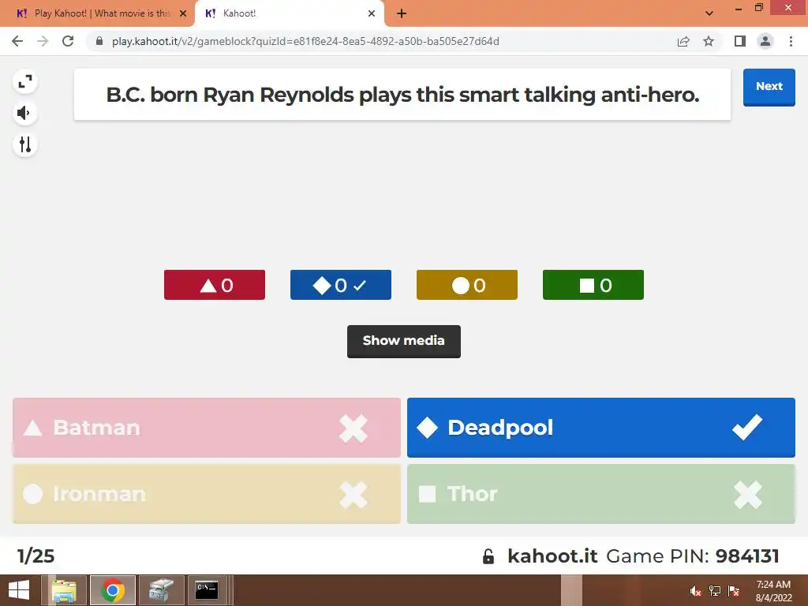Choose the Thor answer tile
Image resolution: width=808 pixels, height=606 pixels.
[x=600, y=494]
